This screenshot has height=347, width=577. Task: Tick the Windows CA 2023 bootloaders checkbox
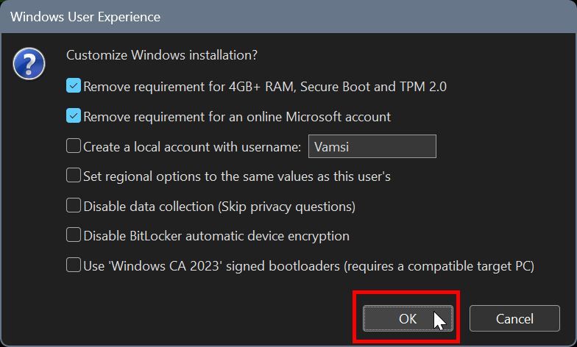(x=74, y=265)
